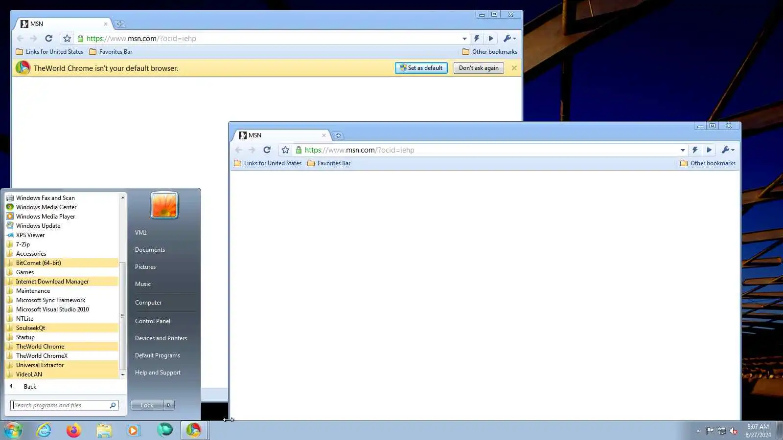This screenshot has height=440, width=783.
Task: Open the wrench menu in front window
Action: click(x=728, y=150)
